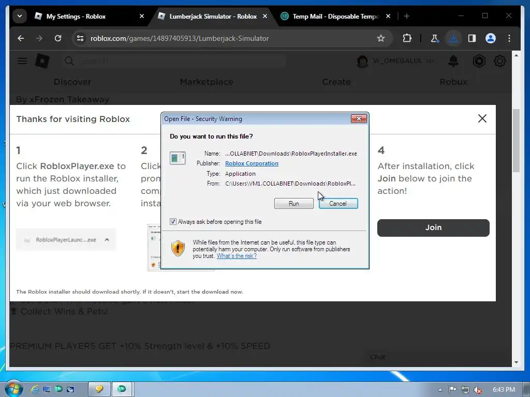
Task: Open the tab search dropdown
Action: 20,16
